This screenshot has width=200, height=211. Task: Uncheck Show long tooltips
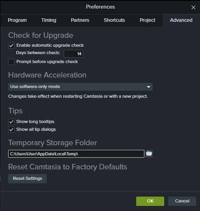(x=11, y=122)
